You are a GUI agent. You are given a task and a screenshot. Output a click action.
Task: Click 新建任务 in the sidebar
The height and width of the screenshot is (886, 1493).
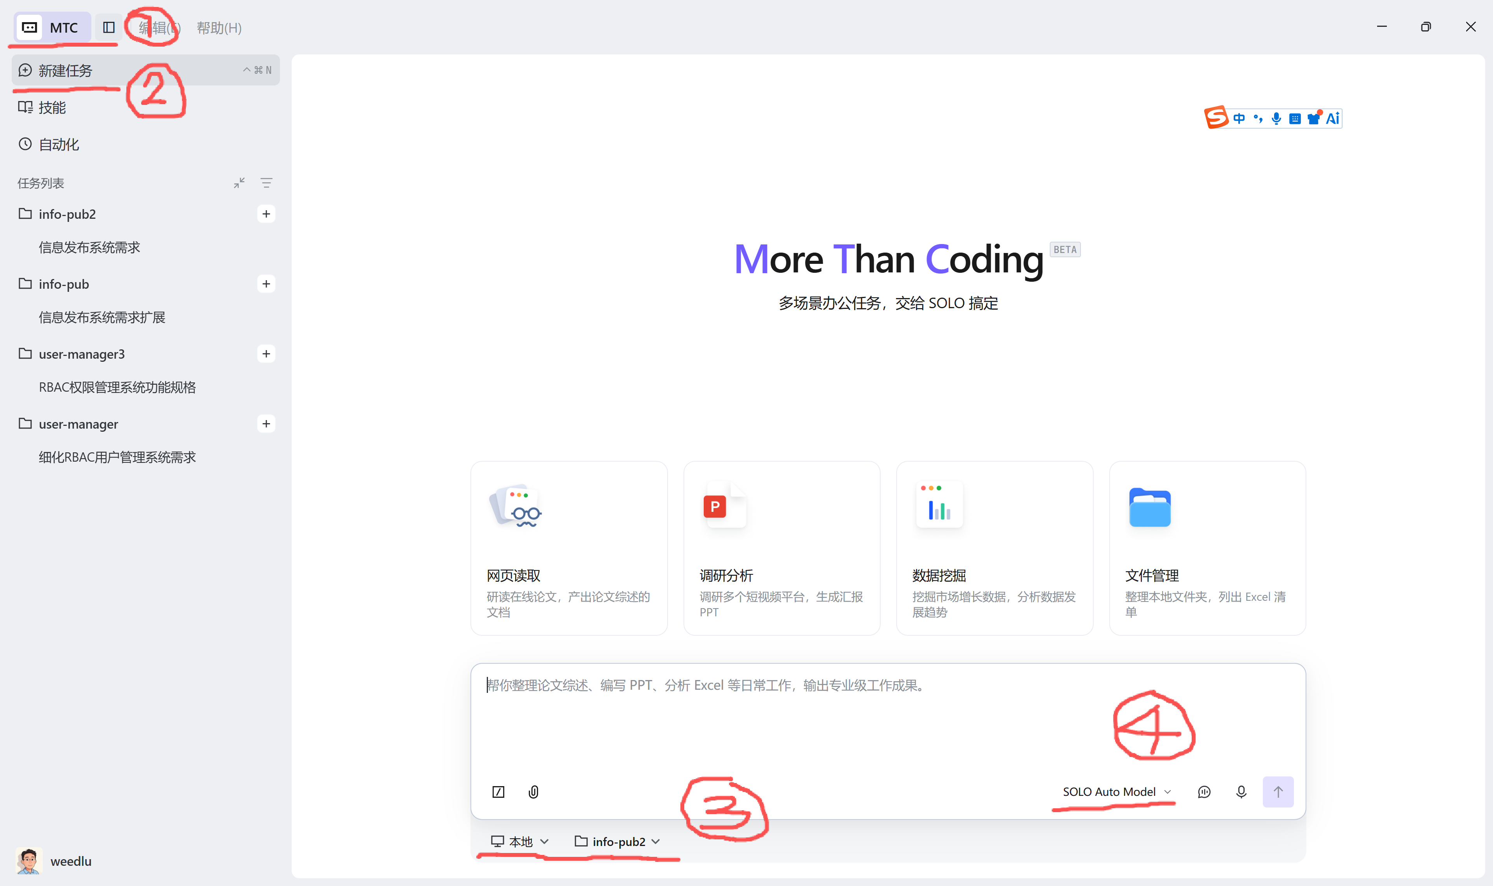(145, 70)
